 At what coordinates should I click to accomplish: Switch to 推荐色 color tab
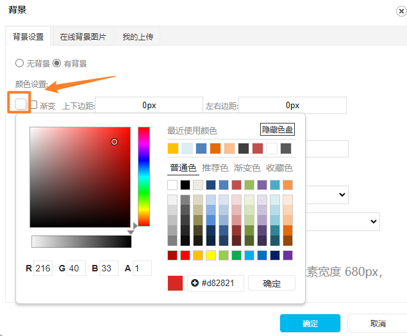click(x=215, y=168)
